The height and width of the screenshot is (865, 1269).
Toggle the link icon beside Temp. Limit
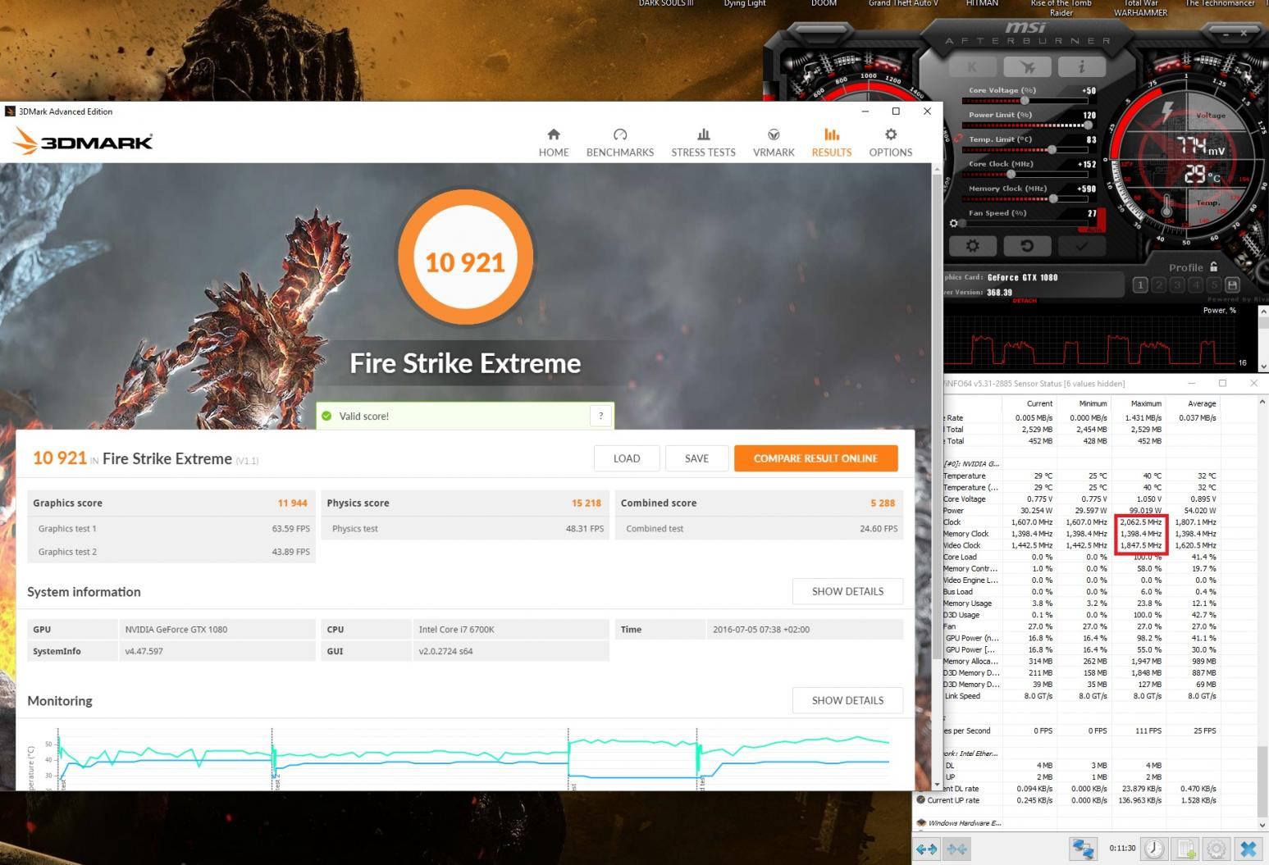(957, 139)
